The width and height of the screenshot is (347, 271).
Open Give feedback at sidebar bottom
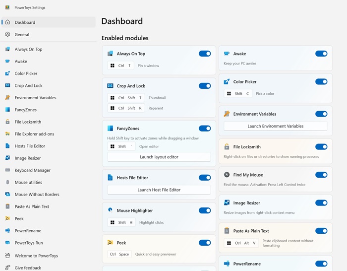pyautogui.click(x=28, y=268)
